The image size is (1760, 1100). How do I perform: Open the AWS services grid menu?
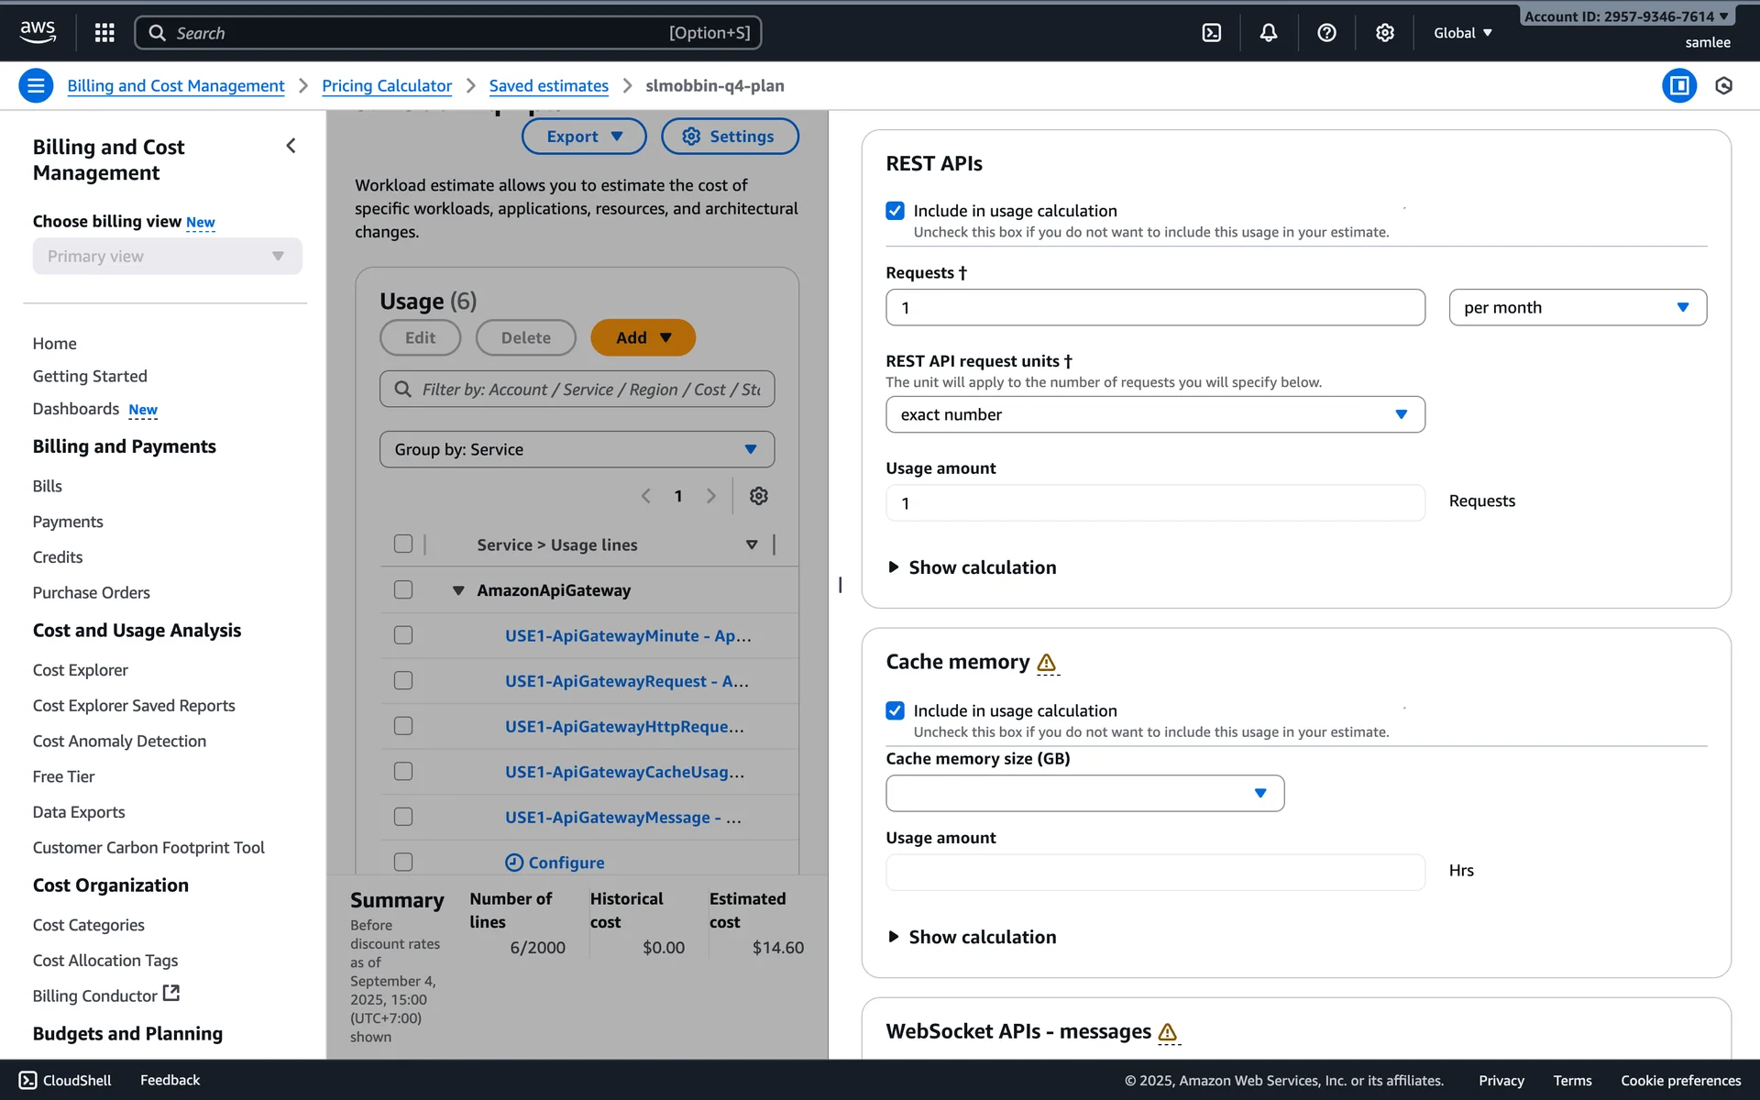click(x=104, y=33)
